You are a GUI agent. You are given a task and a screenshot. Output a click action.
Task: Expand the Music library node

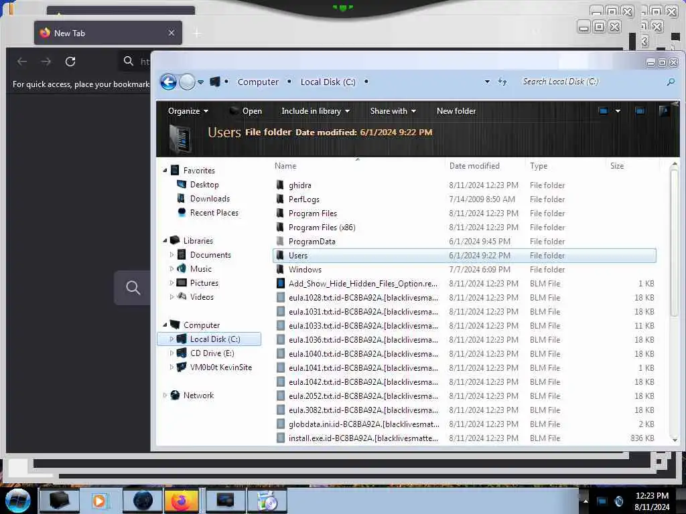click(x=171, y=268)
